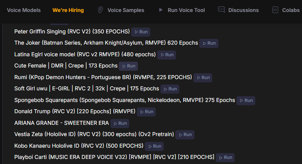This screenshot has height=164, width=302.
Task: Run Ariana Grande Sweetener Era model
Action: tap(120, 123)
